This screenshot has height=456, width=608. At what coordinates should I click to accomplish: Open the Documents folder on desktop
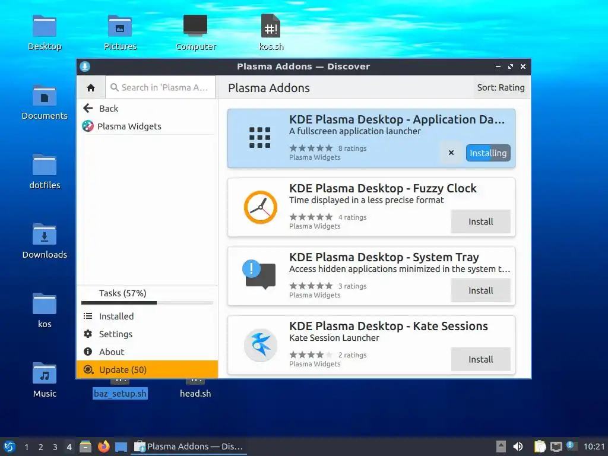[45, 96]
